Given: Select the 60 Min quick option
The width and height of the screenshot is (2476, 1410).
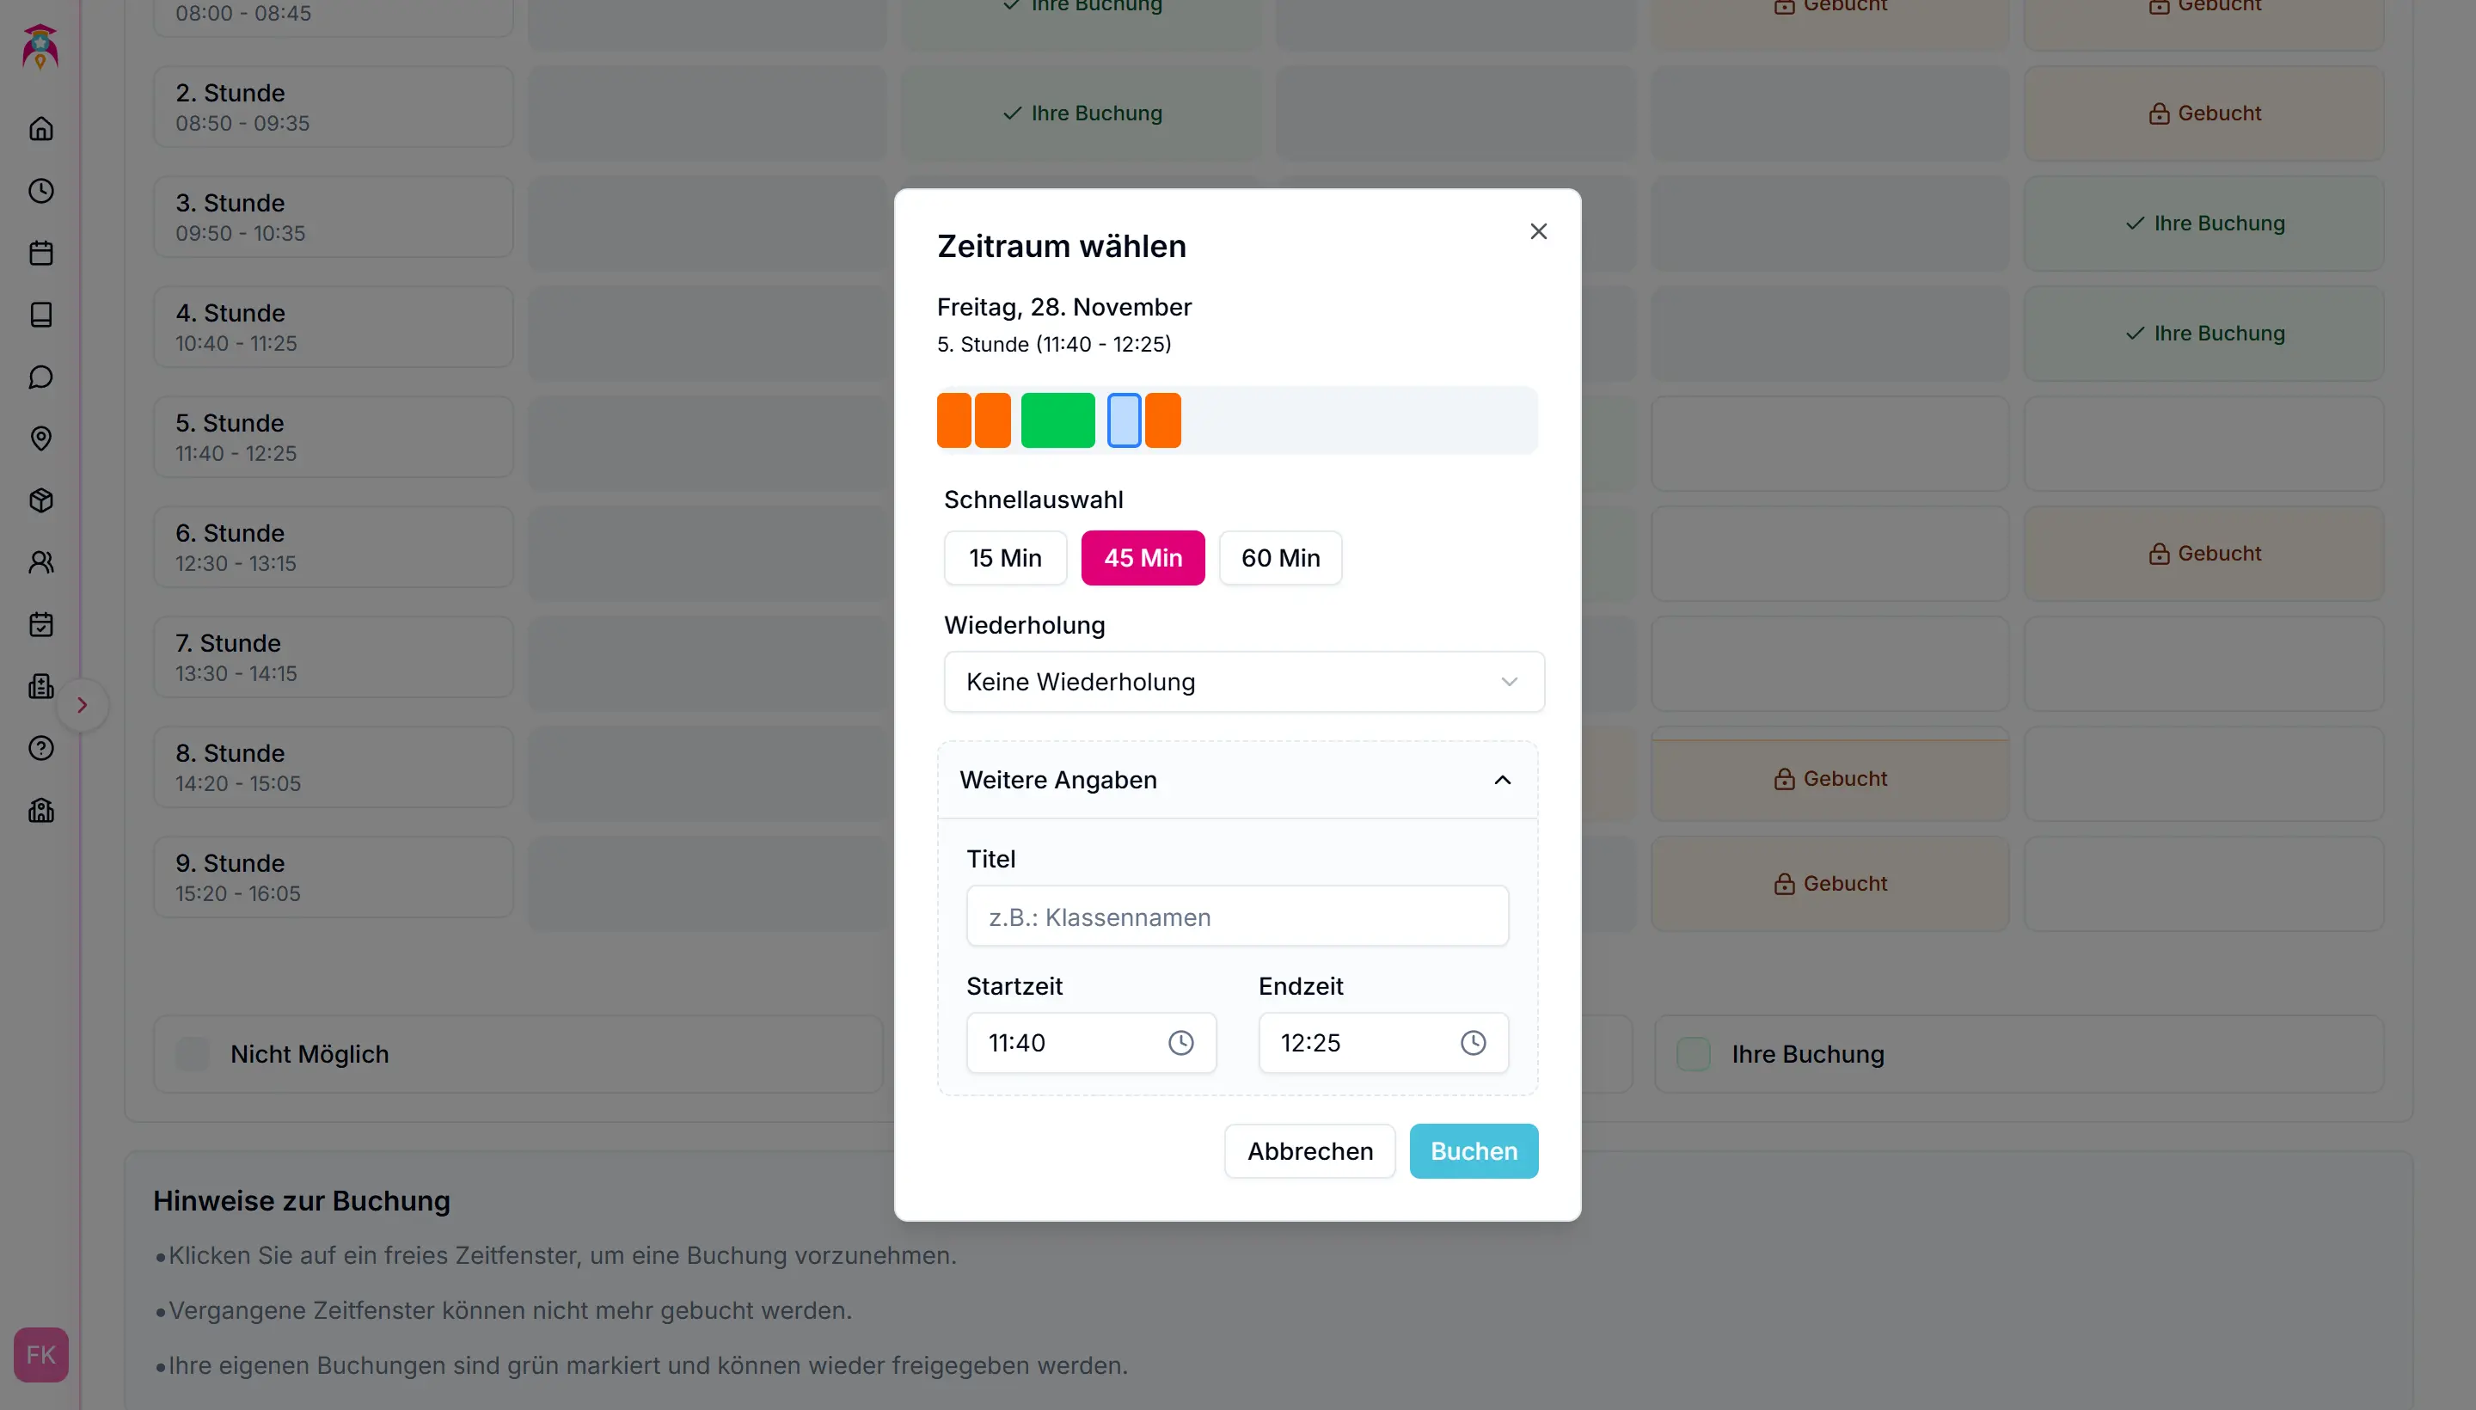Looking at the screenshot, I should click(1280, 558).
